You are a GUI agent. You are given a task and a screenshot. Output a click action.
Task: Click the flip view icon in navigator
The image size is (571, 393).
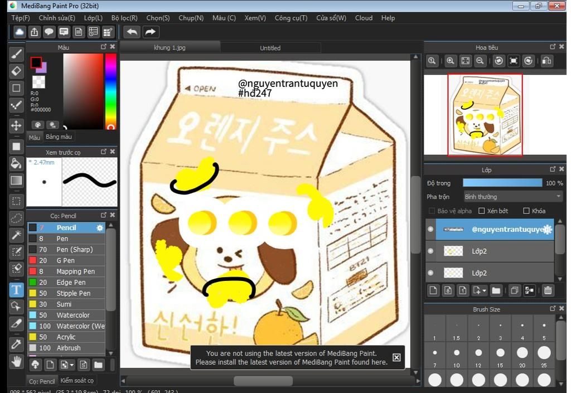pyautogui.click(x=546, y=61)
